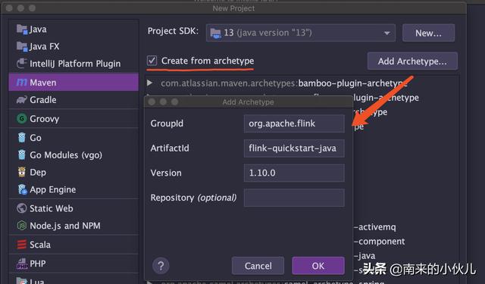The image size is (485, 284).
Task: Open help with the question mark button
Action: click(161, 266)
